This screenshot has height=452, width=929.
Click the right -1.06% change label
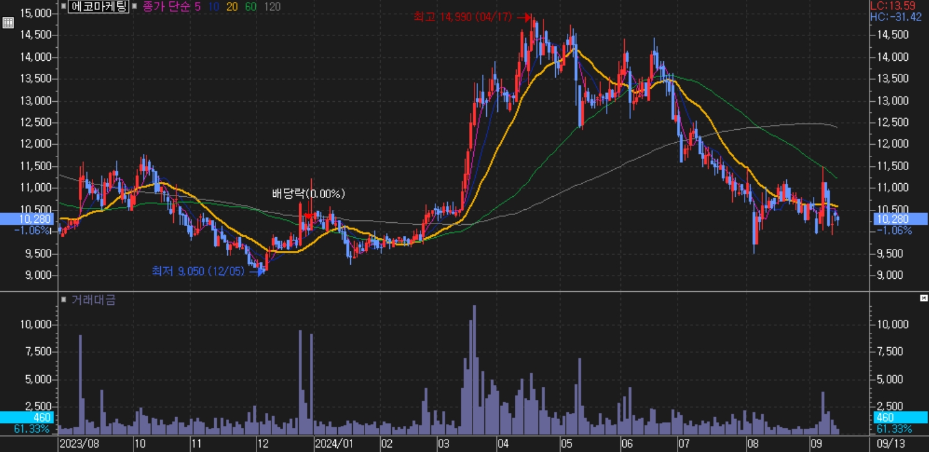894,230
